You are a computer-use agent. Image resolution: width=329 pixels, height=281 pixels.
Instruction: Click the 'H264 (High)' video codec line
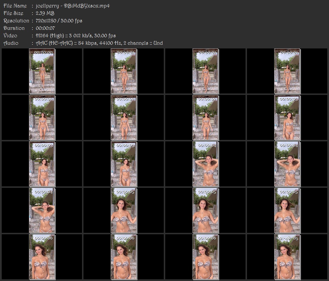click(x=76, y=36)
